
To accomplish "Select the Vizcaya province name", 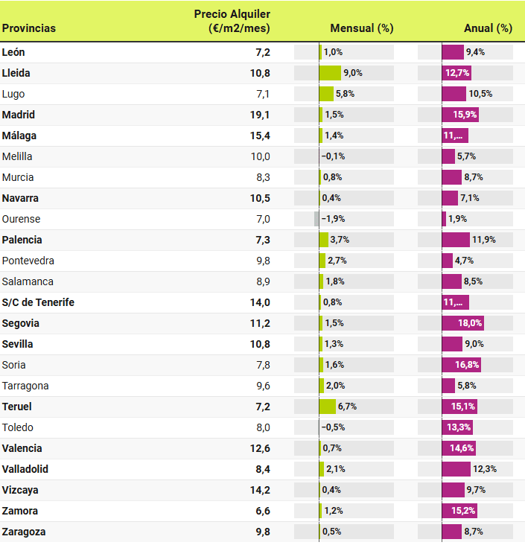I will coord(20,490).
